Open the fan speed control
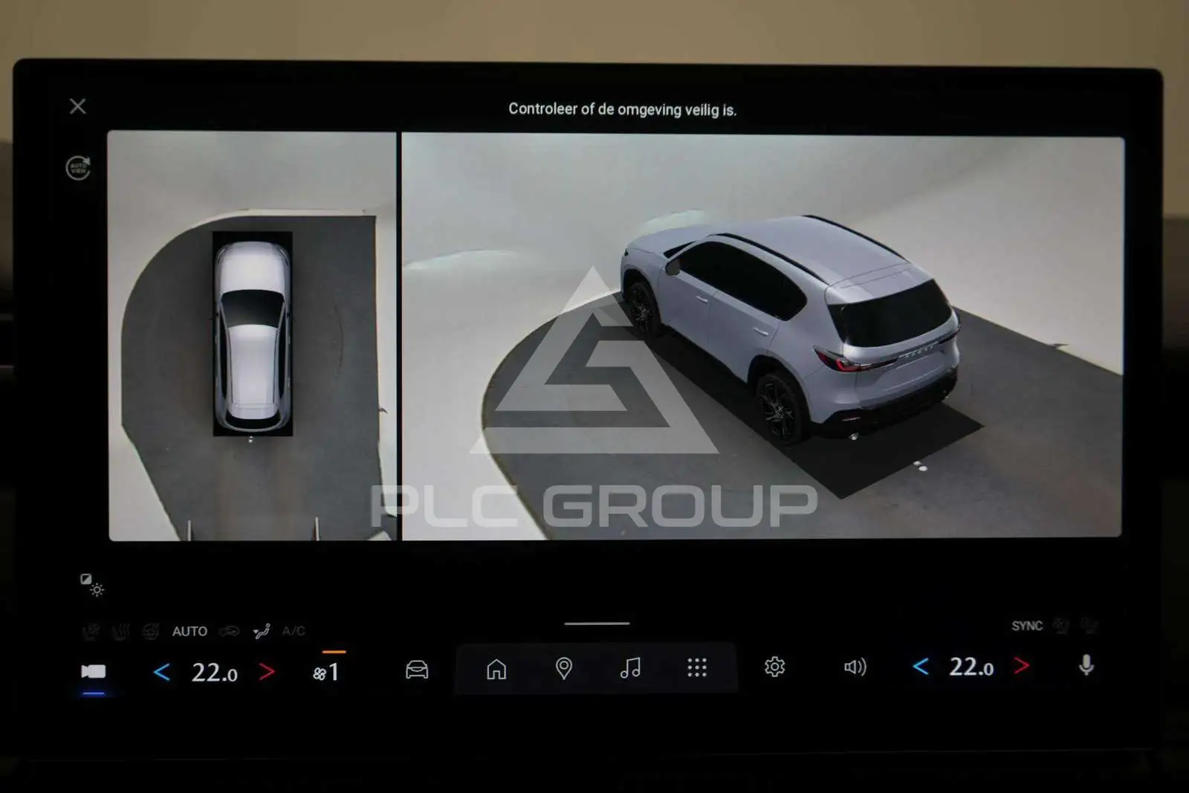Image resolution: width=1189 pixels, height=793 pixels. (x=326, y=673)
